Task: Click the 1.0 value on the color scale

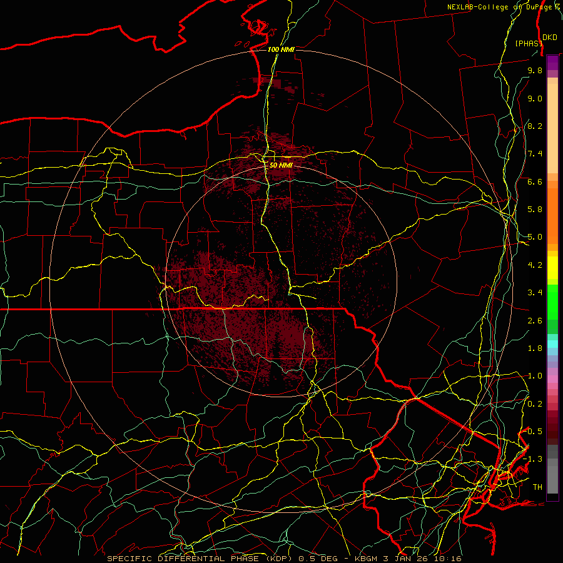Action: (535, 376)
